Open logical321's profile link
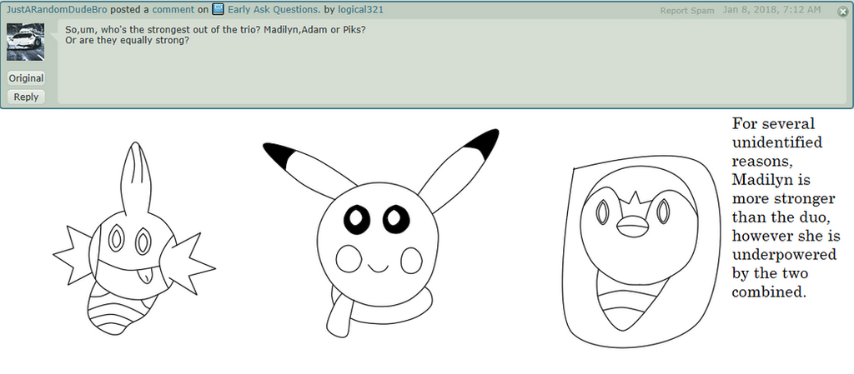 360,9
